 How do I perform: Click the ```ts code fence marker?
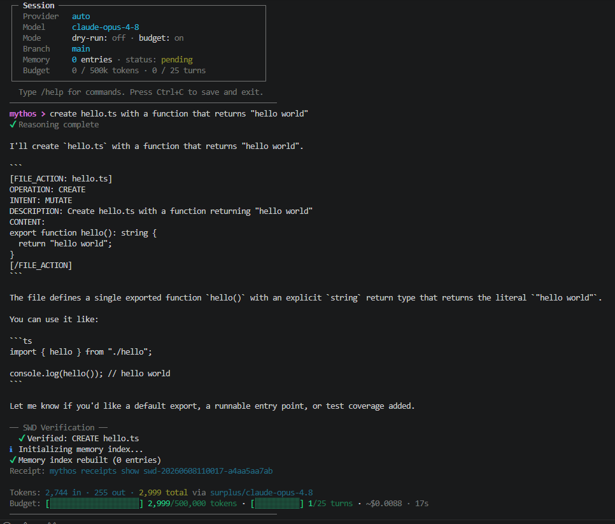(x=21, y=341)
